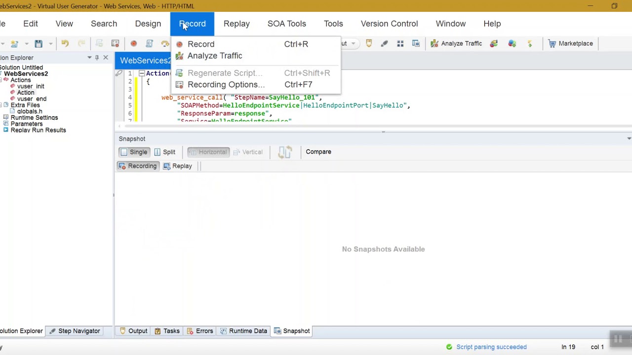Click the red Record toolbar button
632x355 pixels.
pos(133,43)
